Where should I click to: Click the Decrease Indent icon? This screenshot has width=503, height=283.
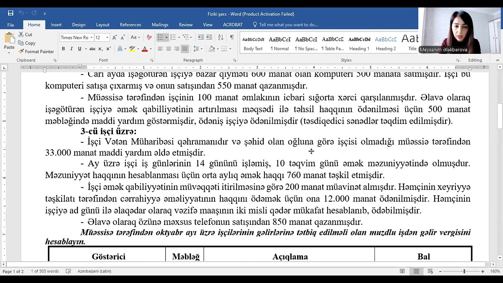[x=201, y=37]
